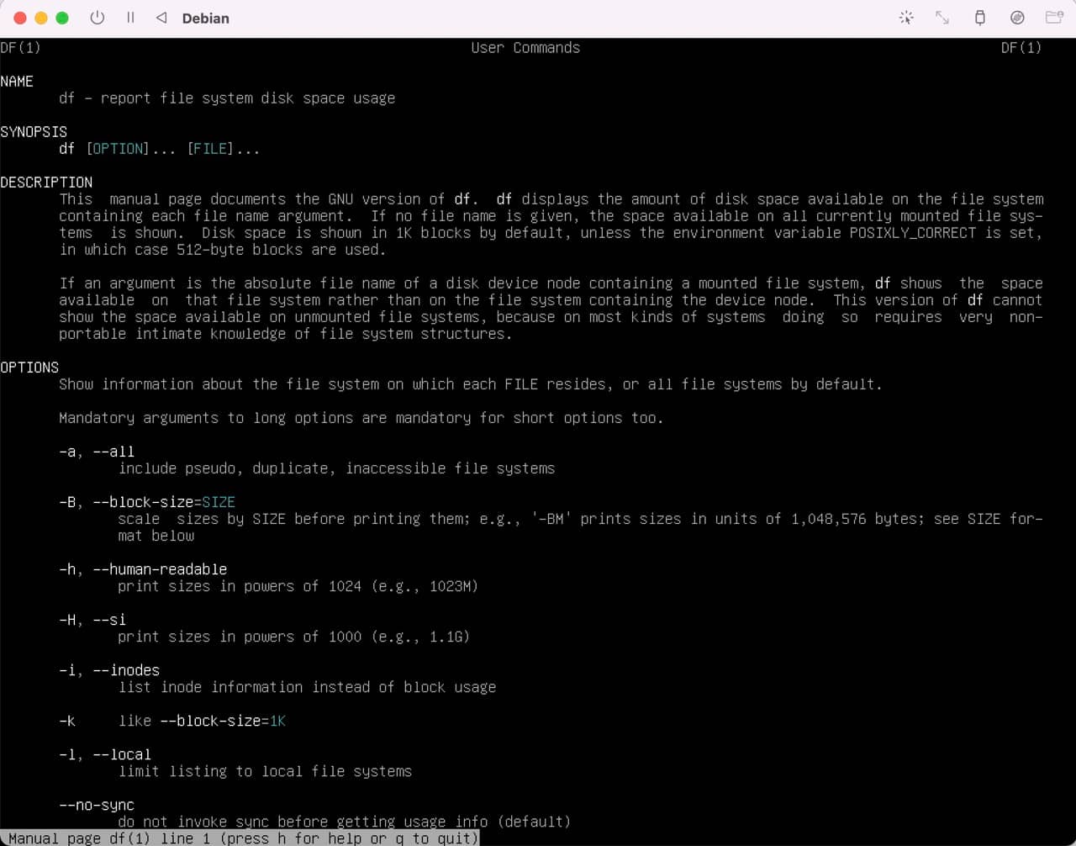Open the shared folder icon
1076x846 pixels.
click(1054, 18)
